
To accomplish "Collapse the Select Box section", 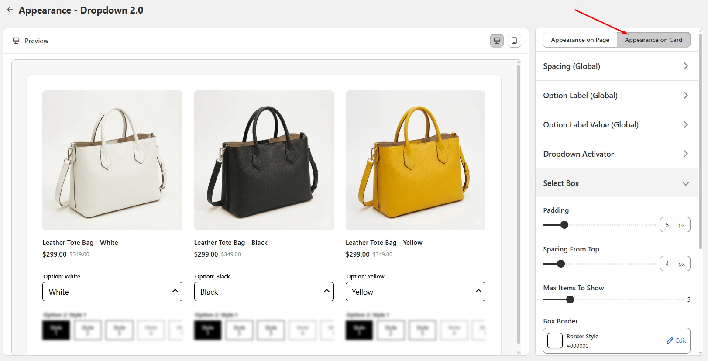I will tap(617, 183).
